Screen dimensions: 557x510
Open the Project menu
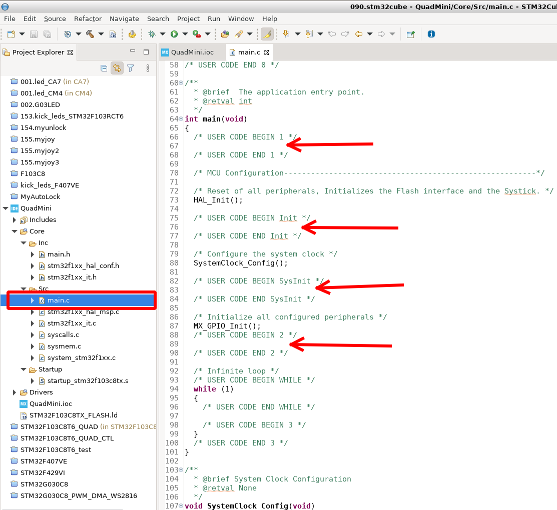pyautogui.click(x=188, y=19)
